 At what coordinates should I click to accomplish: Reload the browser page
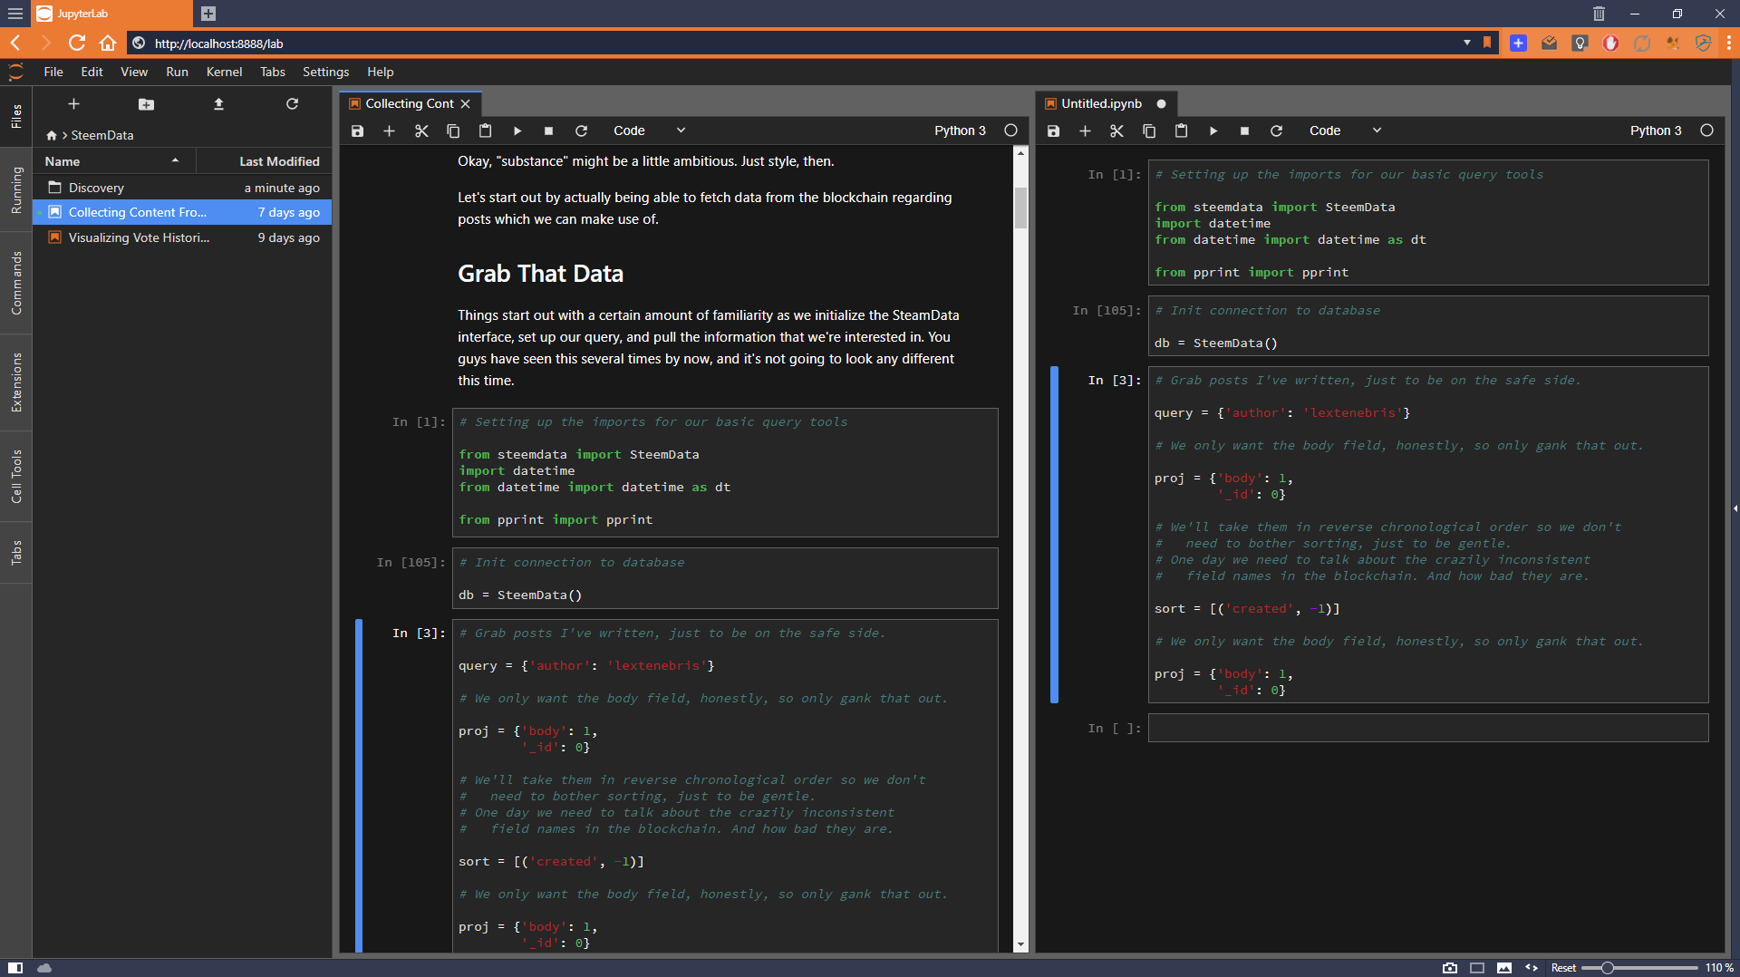click(77, 43)
